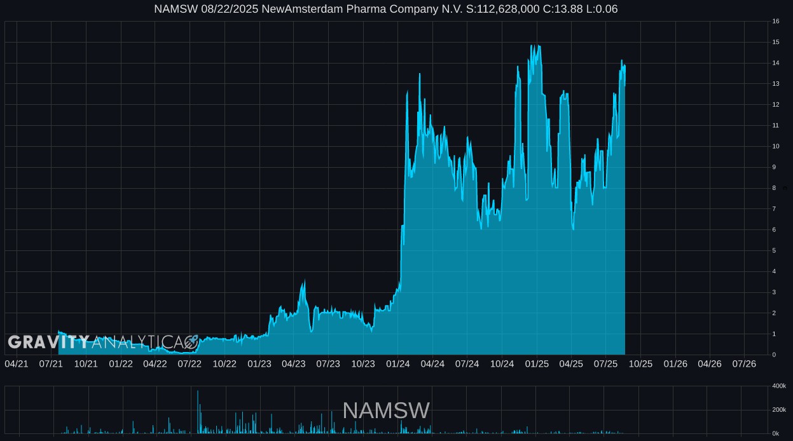Click price axis label 2
793x441 pixels.
(774, 313)
